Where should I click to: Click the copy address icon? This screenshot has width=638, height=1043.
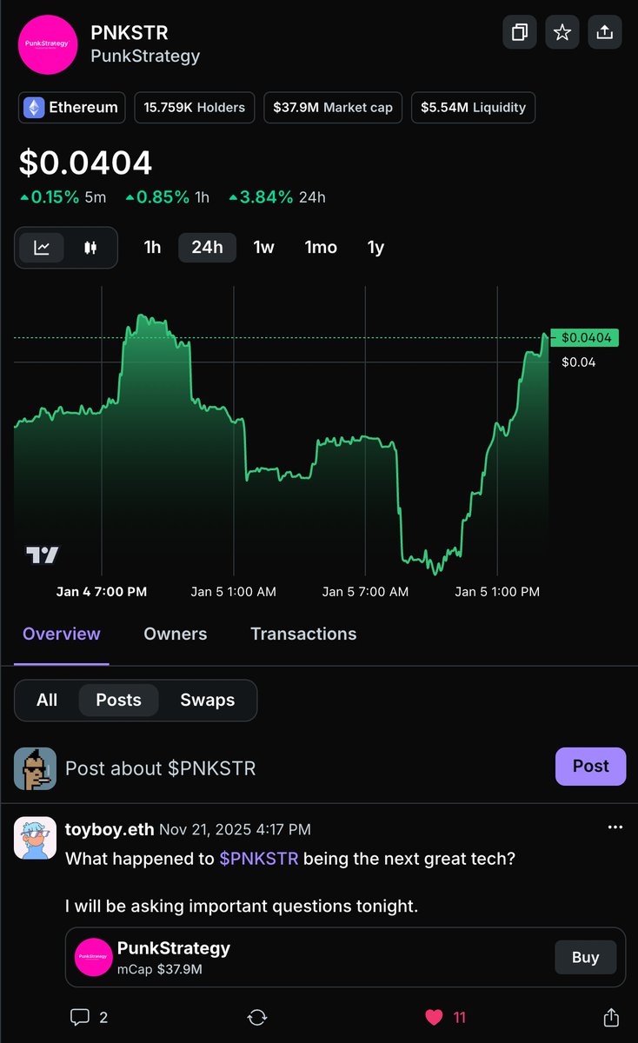pyautogui.click(x=520, y=32)
